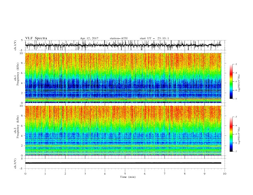Image resolution: width=253 pixels, height=195 pixels.
Task: Click time axis tick label "9"
Action: click(x=204, y=174)
